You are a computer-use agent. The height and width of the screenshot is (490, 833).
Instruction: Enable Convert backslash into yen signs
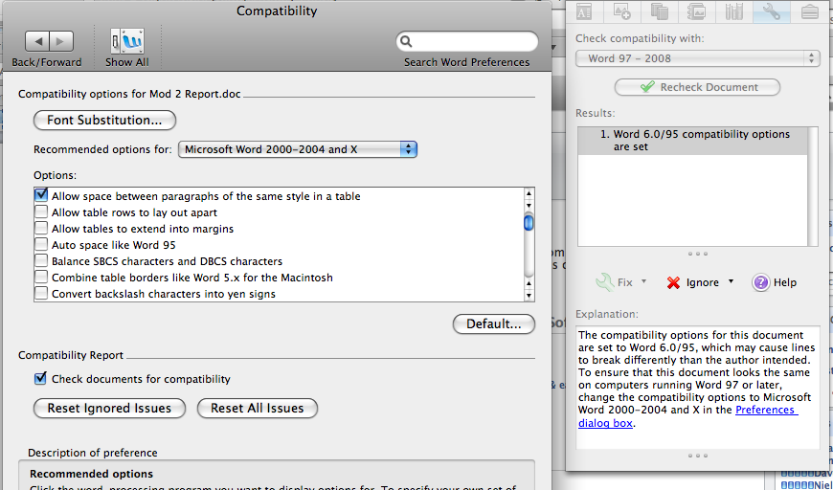(41, 294)
